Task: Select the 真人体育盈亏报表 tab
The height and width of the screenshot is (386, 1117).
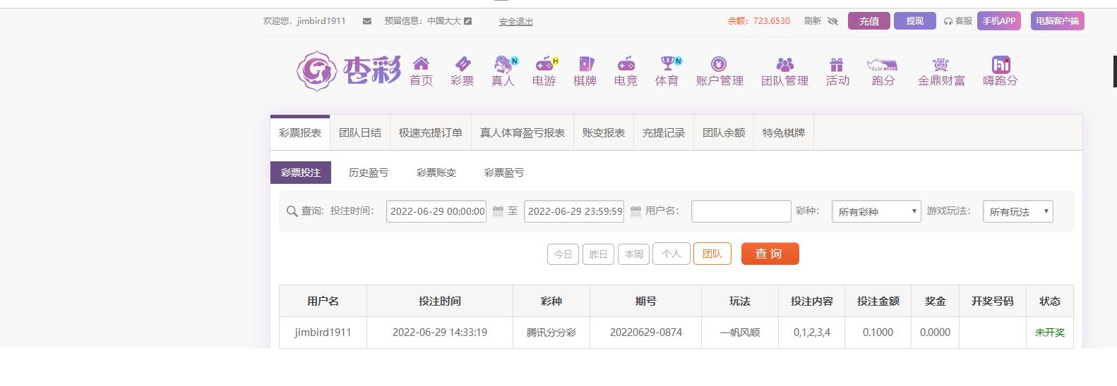Action: click(522, 132)
